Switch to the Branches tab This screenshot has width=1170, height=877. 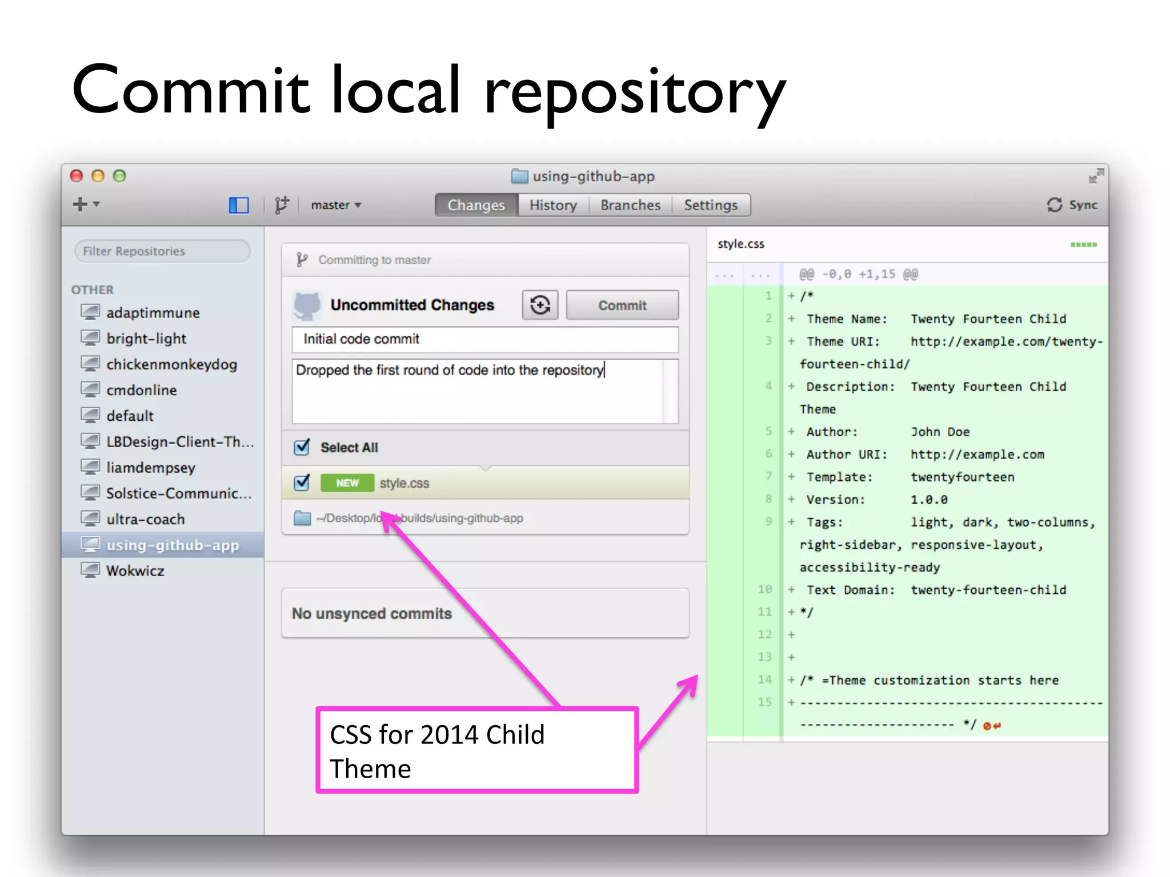coord(630,205)
